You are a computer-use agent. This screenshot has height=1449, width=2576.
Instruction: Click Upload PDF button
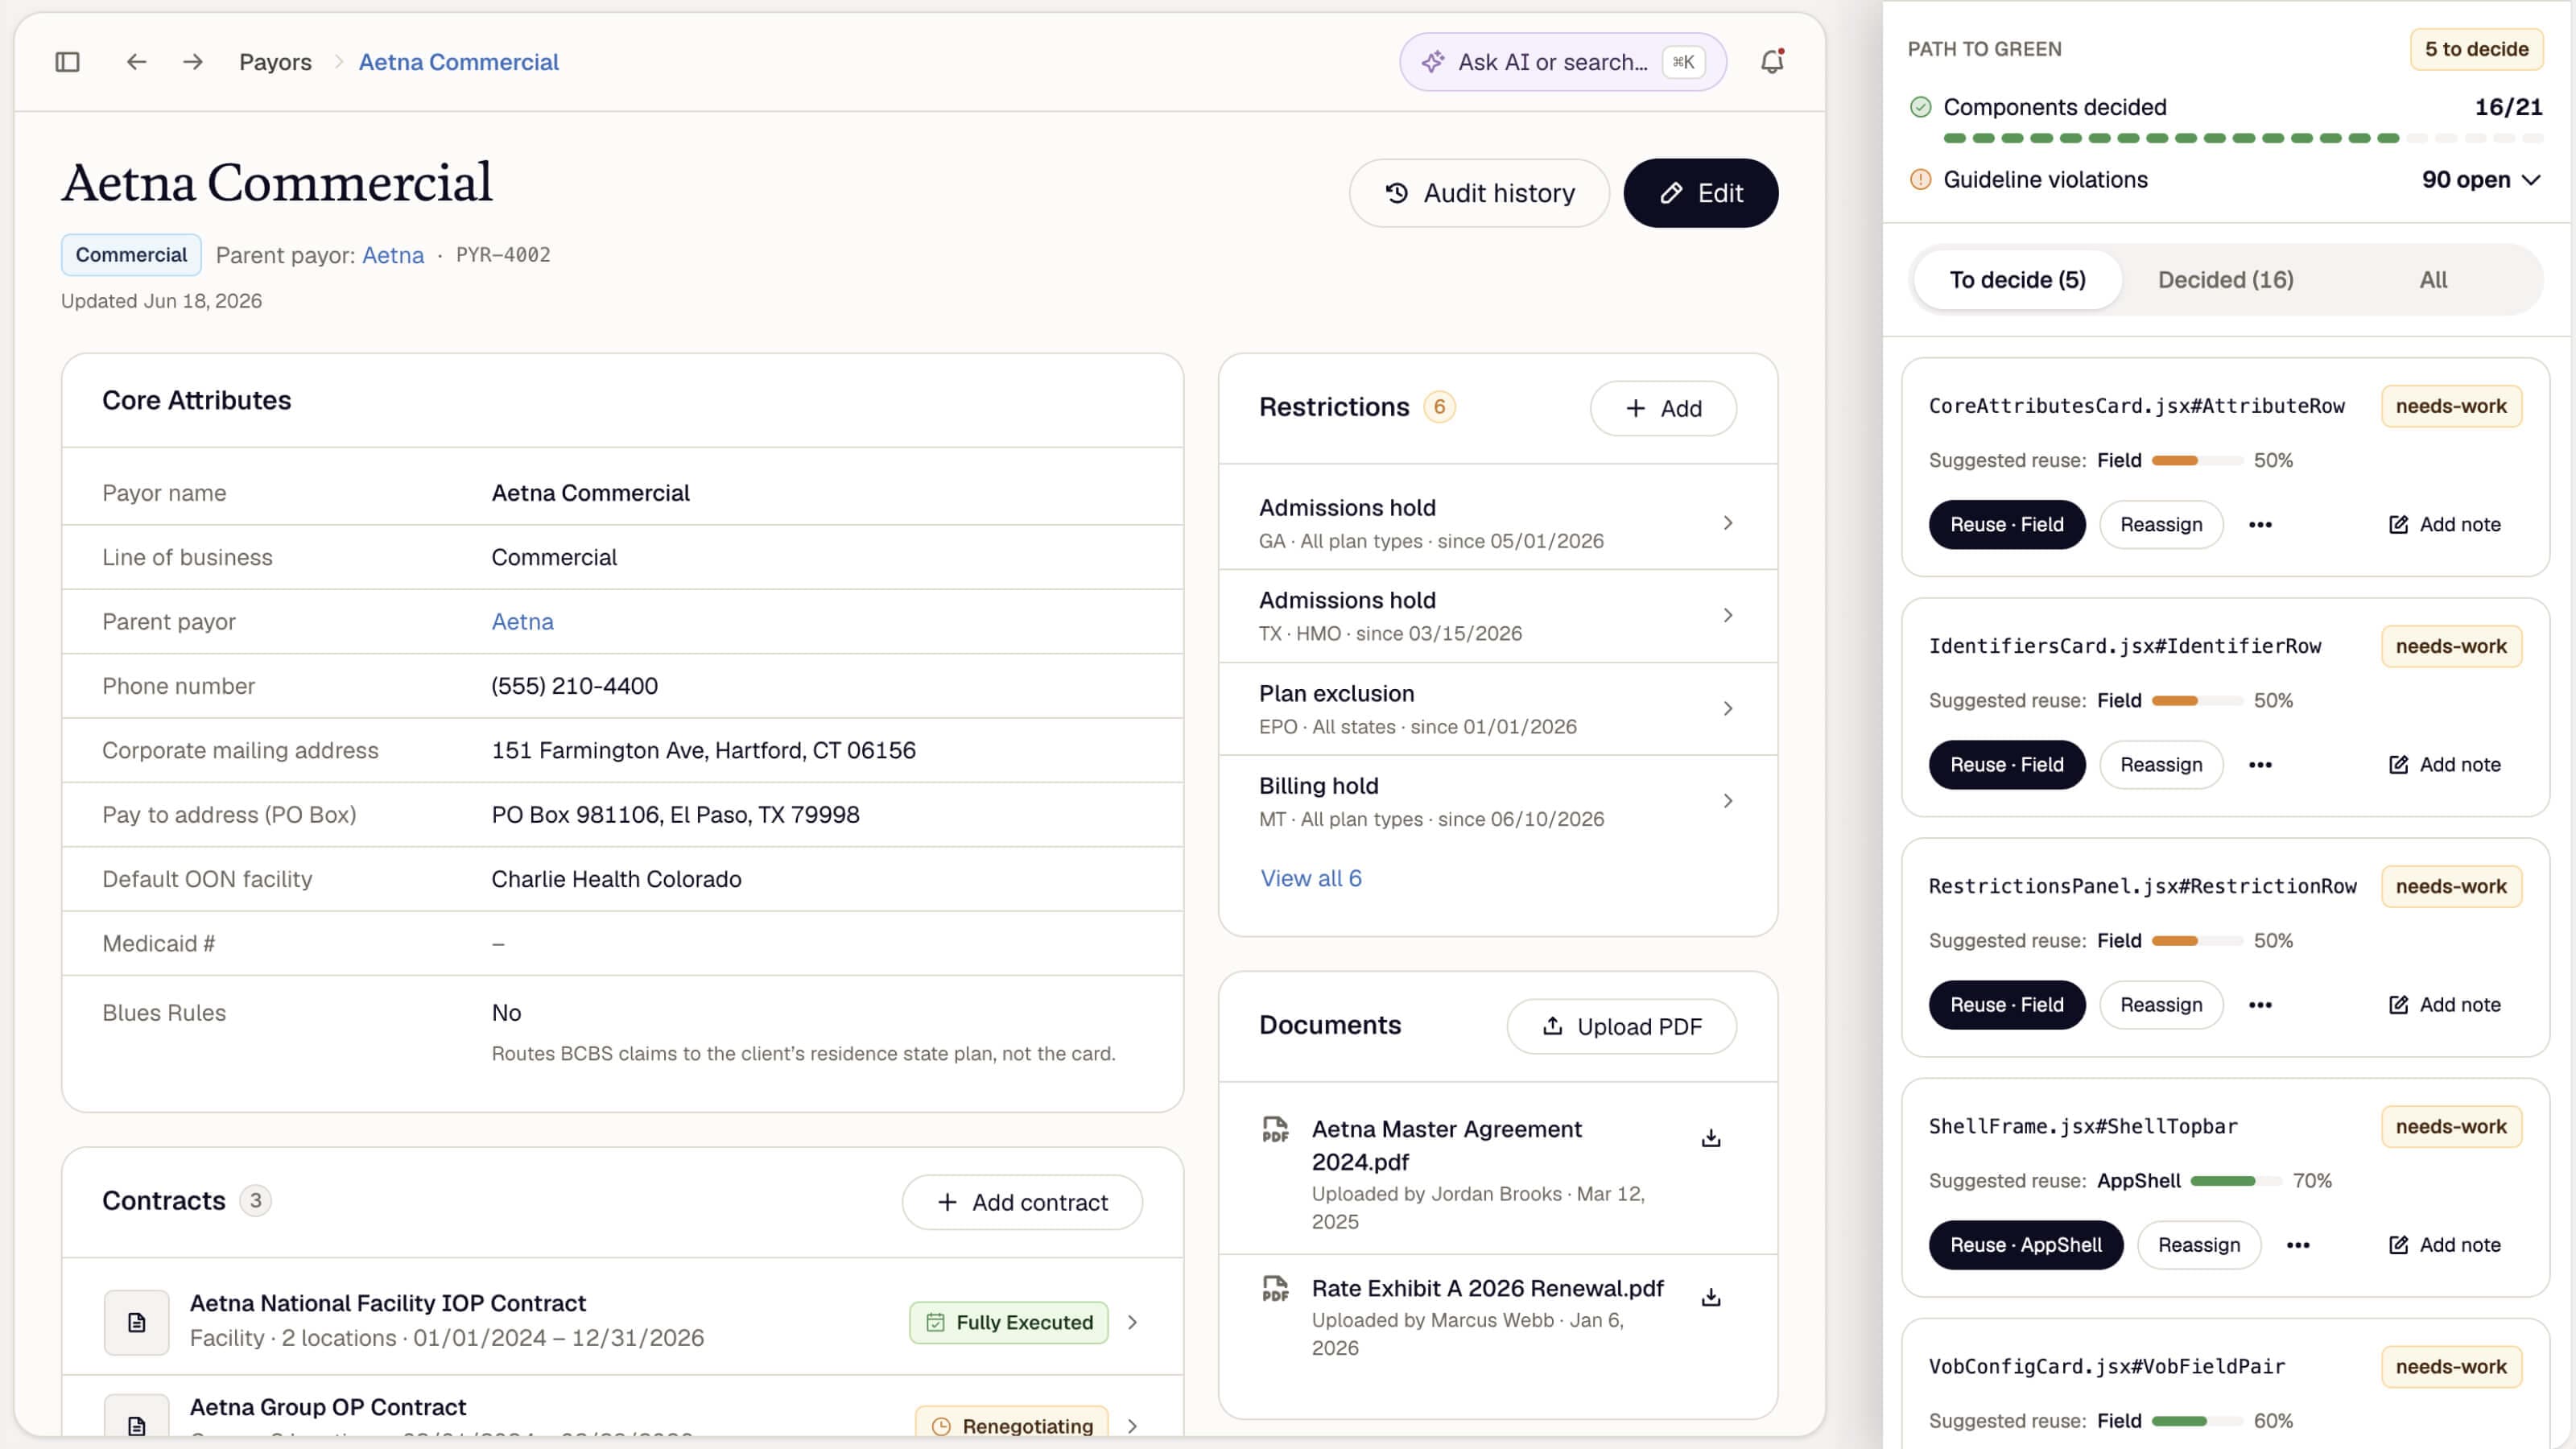tap(1621, 1026)
